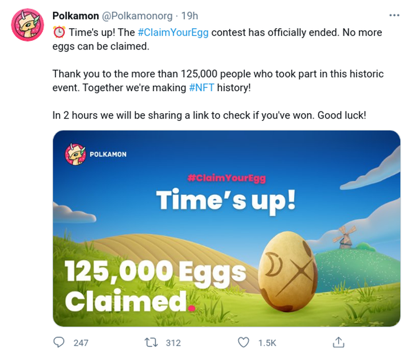This screenshot has height=357, width=412.
Task: Click the Polkamon logo inside the image
Action: pyautogui.click(x=95, y=154)
